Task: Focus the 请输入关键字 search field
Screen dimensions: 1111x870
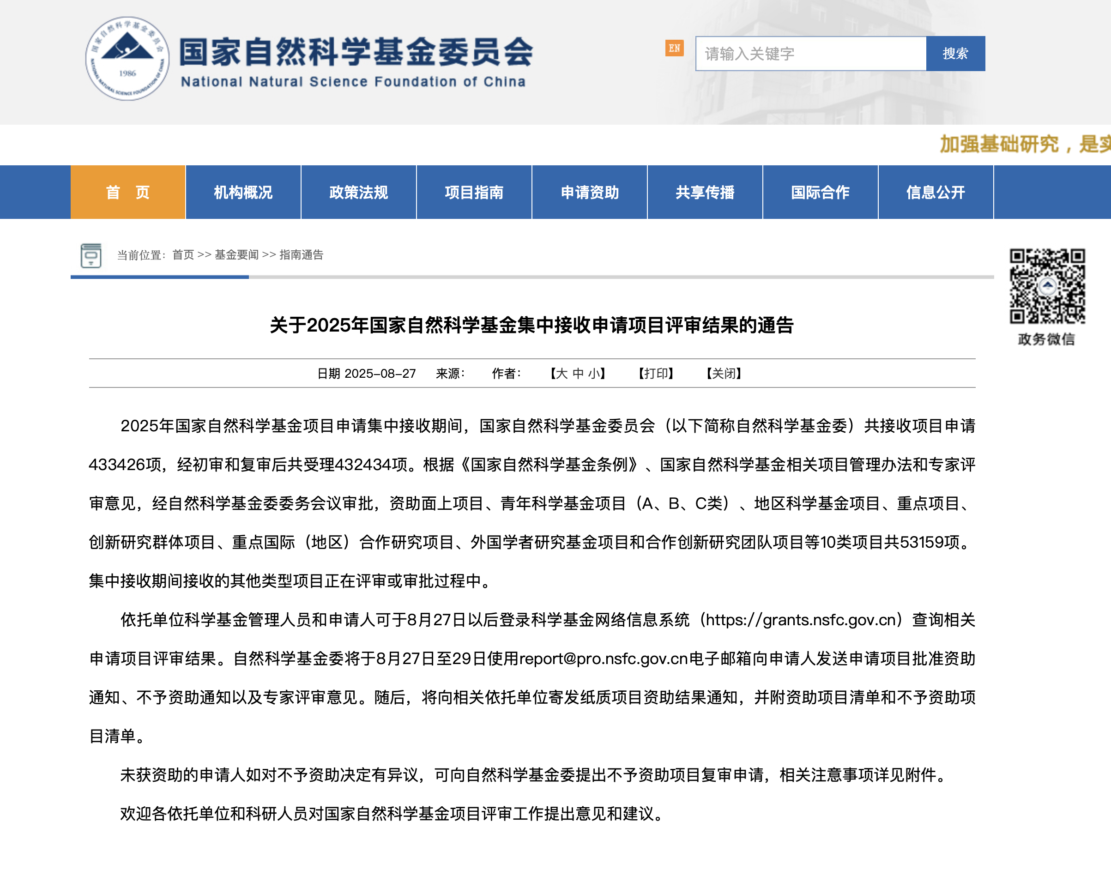Action: coord(810,54)
